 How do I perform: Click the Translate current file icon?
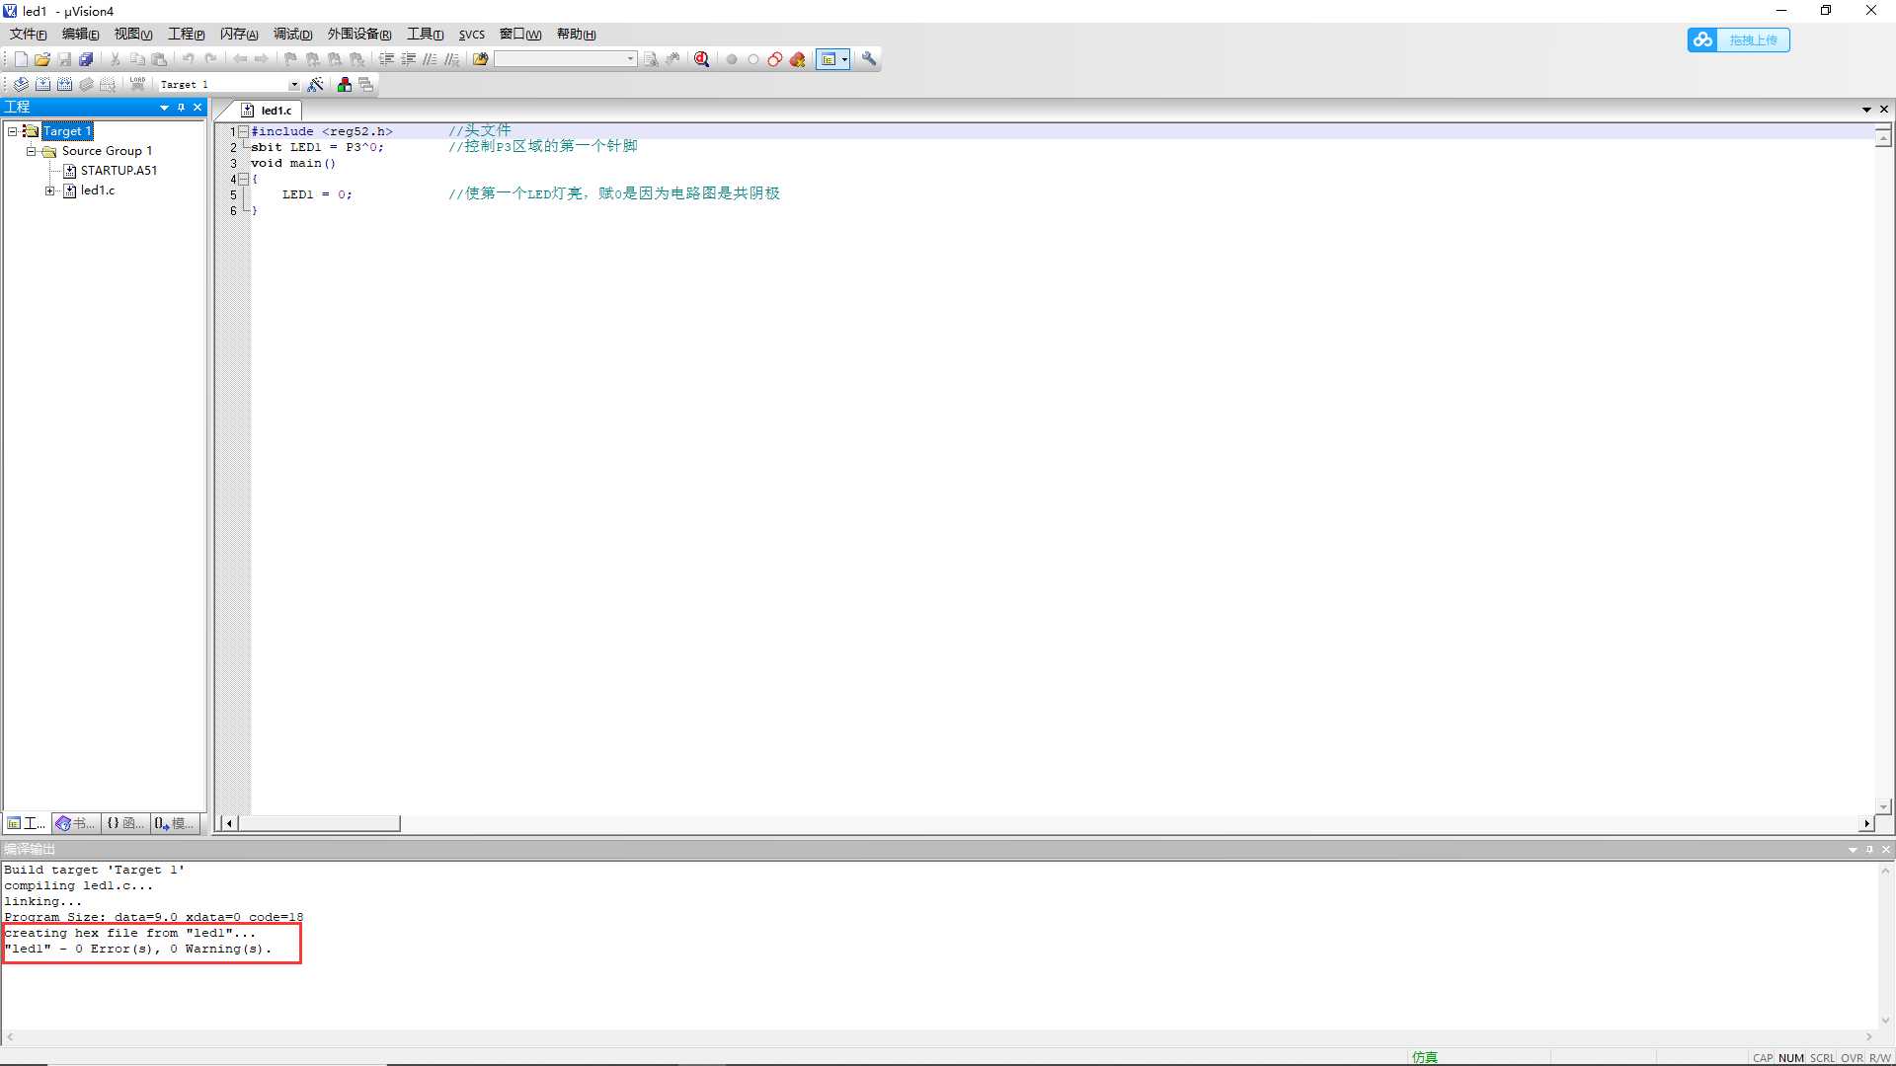21,85
